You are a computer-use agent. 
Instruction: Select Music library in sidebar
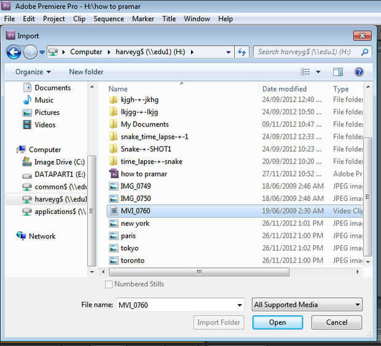click(39, 100)
